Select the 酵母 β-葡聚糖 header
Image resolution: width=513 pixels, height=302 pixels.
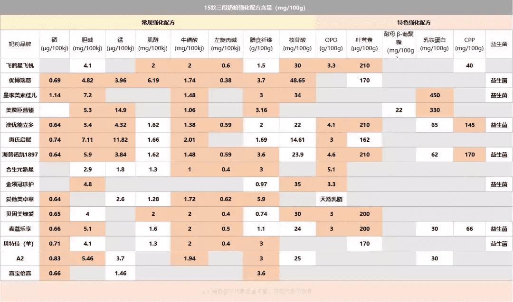399,44
